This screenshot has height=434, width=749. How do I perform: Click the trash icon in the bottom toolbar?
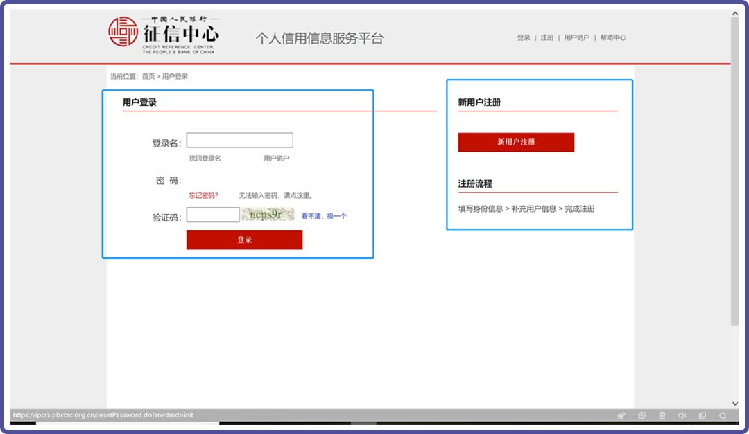click(x=662, y=415)
